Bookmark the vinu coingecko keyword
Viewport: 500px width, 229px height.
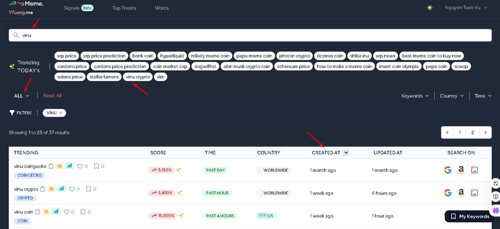[x=96, y=166]
